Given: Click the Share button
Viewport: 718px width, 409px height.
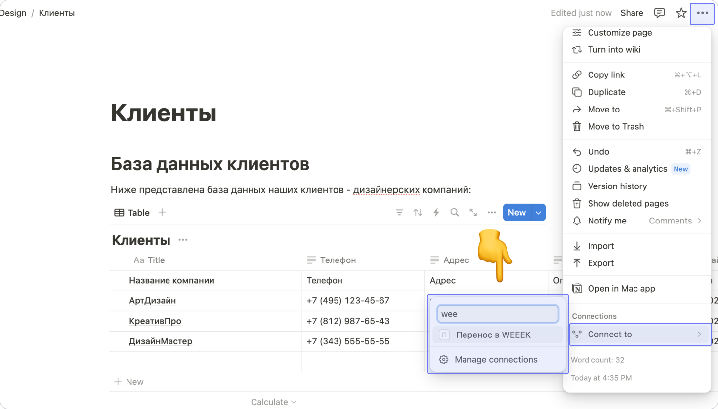Looking at the screenshot, I should point(632,13).
